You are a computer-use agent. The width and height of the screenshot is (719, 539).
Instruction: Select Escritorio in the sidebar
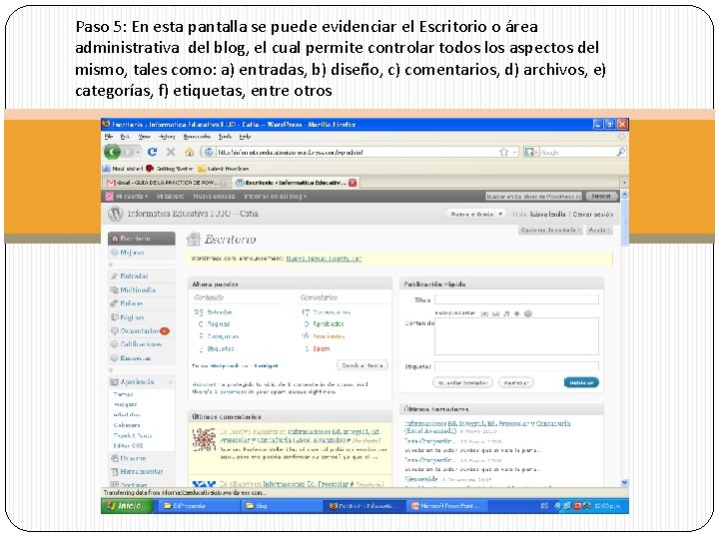[141, 239]
